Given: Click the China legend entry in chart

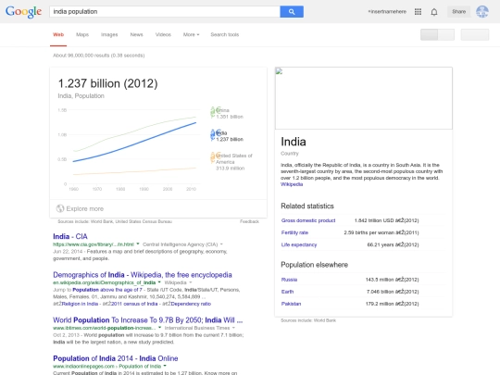Looking at the screenshot, I should 227,113.
